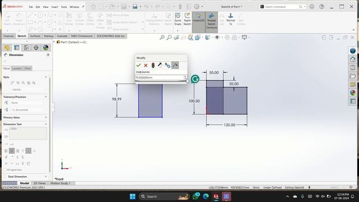Collapse the Tolerance/Precision section
This screenshot has height=202, width=359.
(x=46, y=97)
